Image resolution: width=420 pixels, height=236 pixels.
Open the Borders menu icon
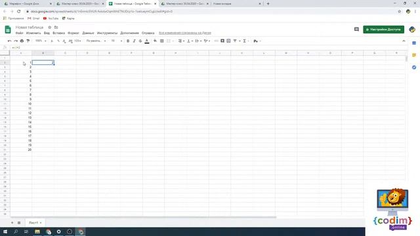(x=162, y=41)
